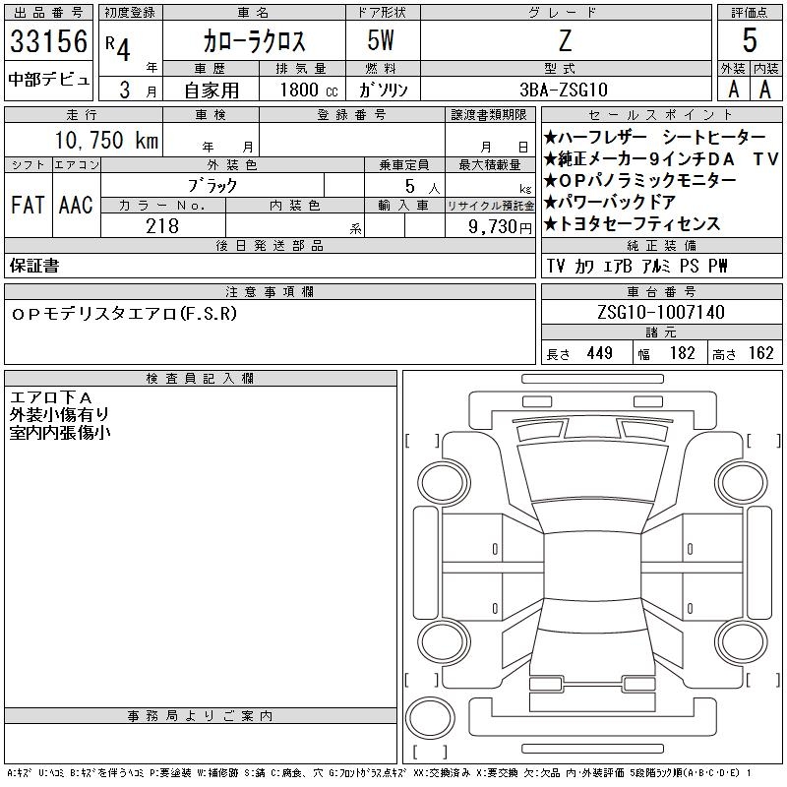787x787 pixels.
Task: Open the エアコン field showing AAC
Action: (76, 205)
